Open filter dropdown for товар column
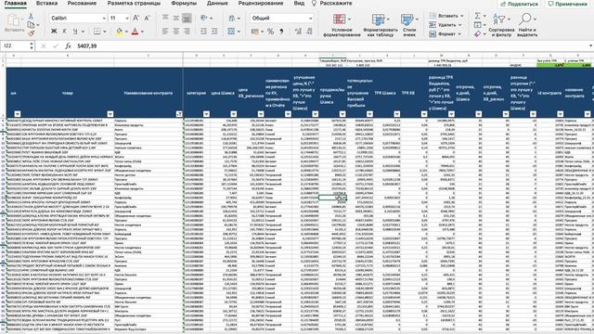The image size is (594, 334). tap(110, 113)
